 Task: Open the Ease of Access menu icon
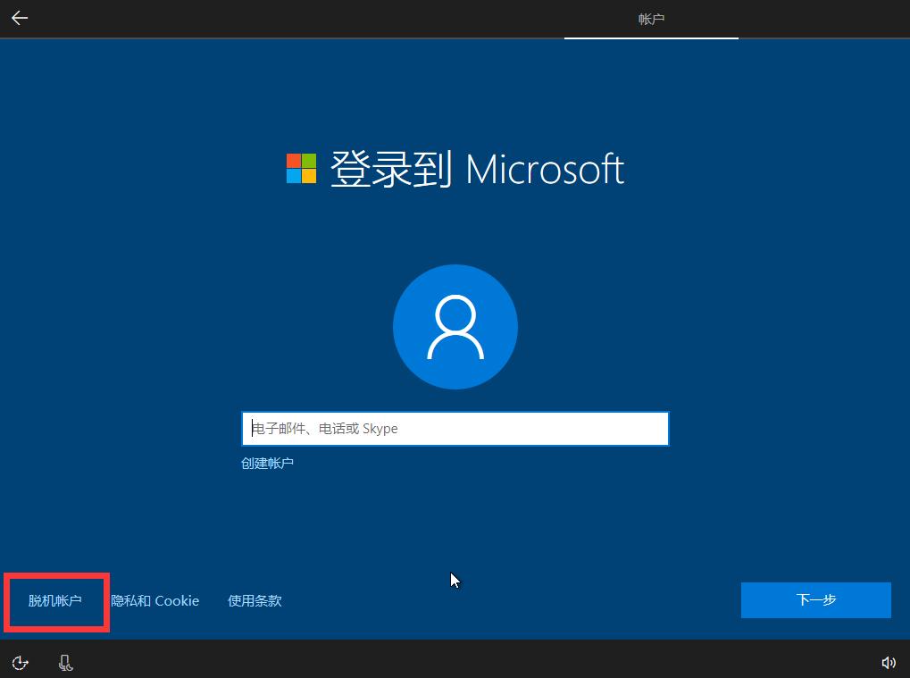point(20,662)
